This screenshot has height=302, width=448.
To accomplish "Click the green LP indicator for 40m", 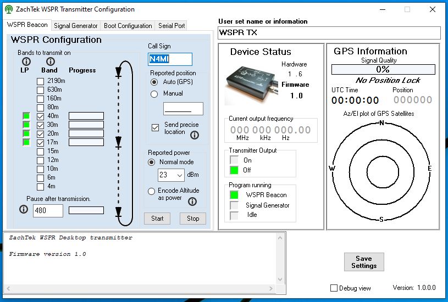I will (x=26, y=116).
